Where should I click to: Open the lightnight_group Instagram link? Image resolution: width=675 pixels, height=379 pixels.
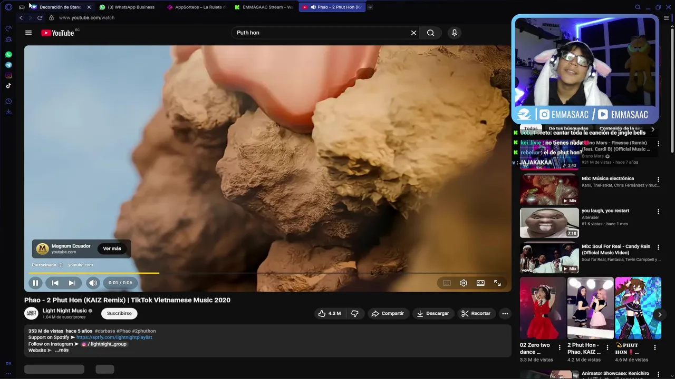[104, 344]
